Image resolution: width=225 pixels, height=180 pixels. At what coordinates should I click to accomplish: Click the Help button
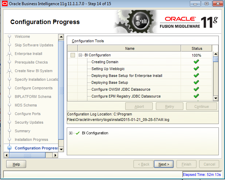(16, 164)
